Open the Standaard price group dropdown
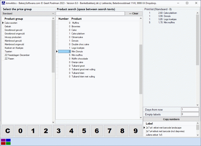The height and width of the screenshot is (146, 201). [52, 13]
